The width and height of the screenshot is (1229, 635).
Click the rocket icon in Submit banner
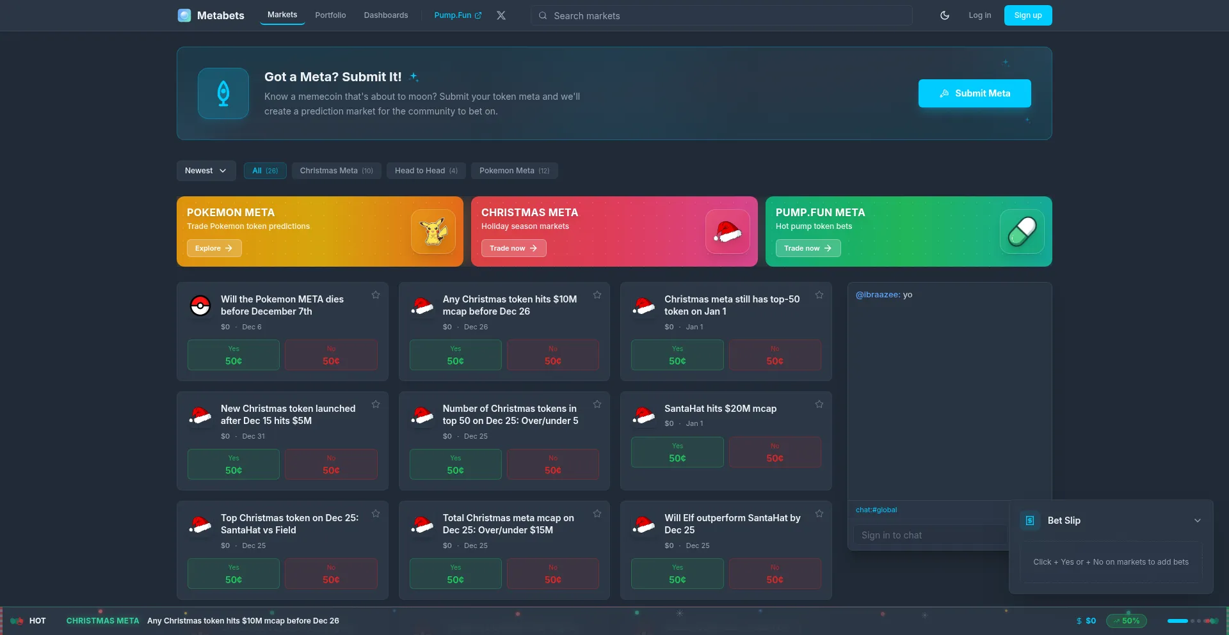[x=223, y=93]
